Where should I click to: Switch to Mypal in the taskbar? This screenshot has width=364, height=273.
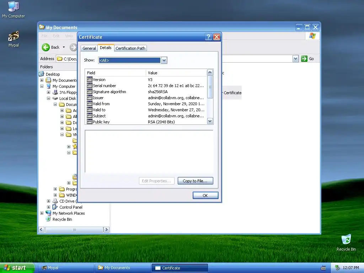(66, 268)
